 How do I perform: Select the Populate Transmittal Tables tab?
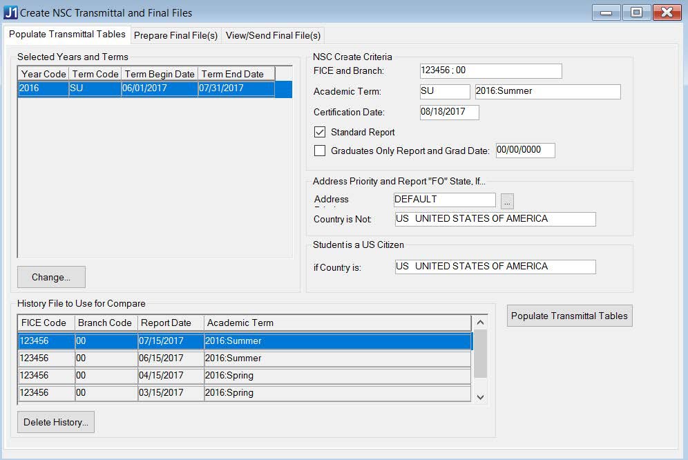click(67, 34)
